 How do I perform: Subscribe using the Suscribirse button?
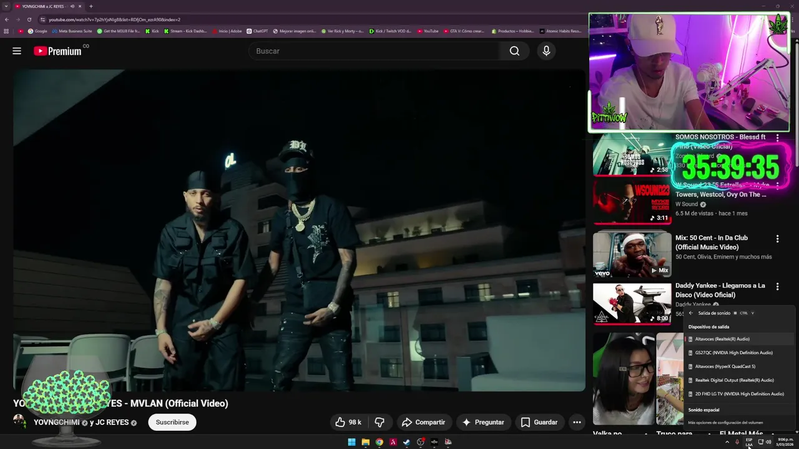pos(172,422)
